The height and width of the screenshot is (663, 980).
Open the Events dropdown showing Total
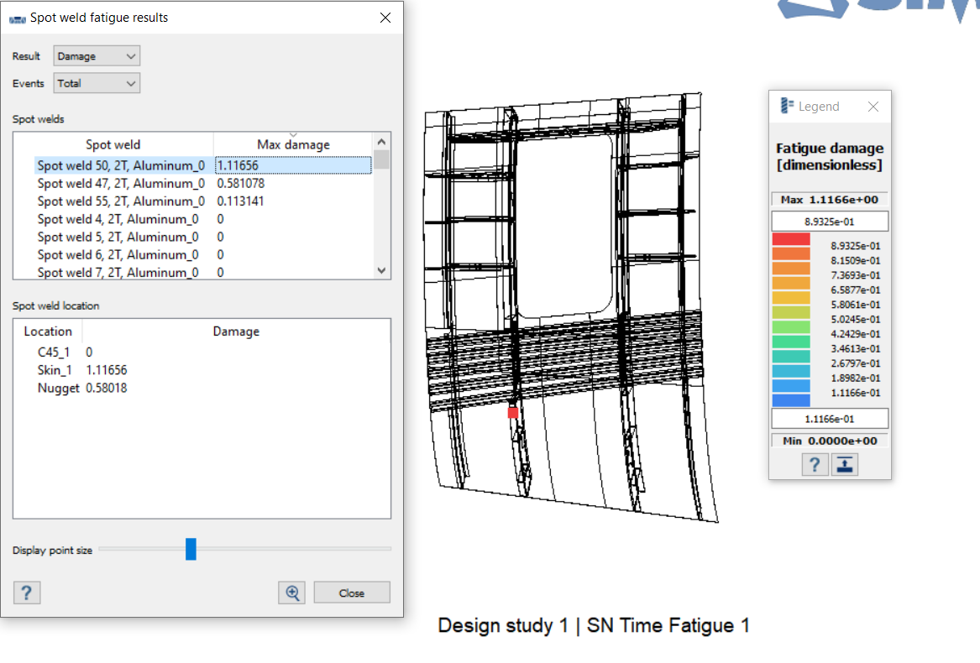(x=97, y=83)
